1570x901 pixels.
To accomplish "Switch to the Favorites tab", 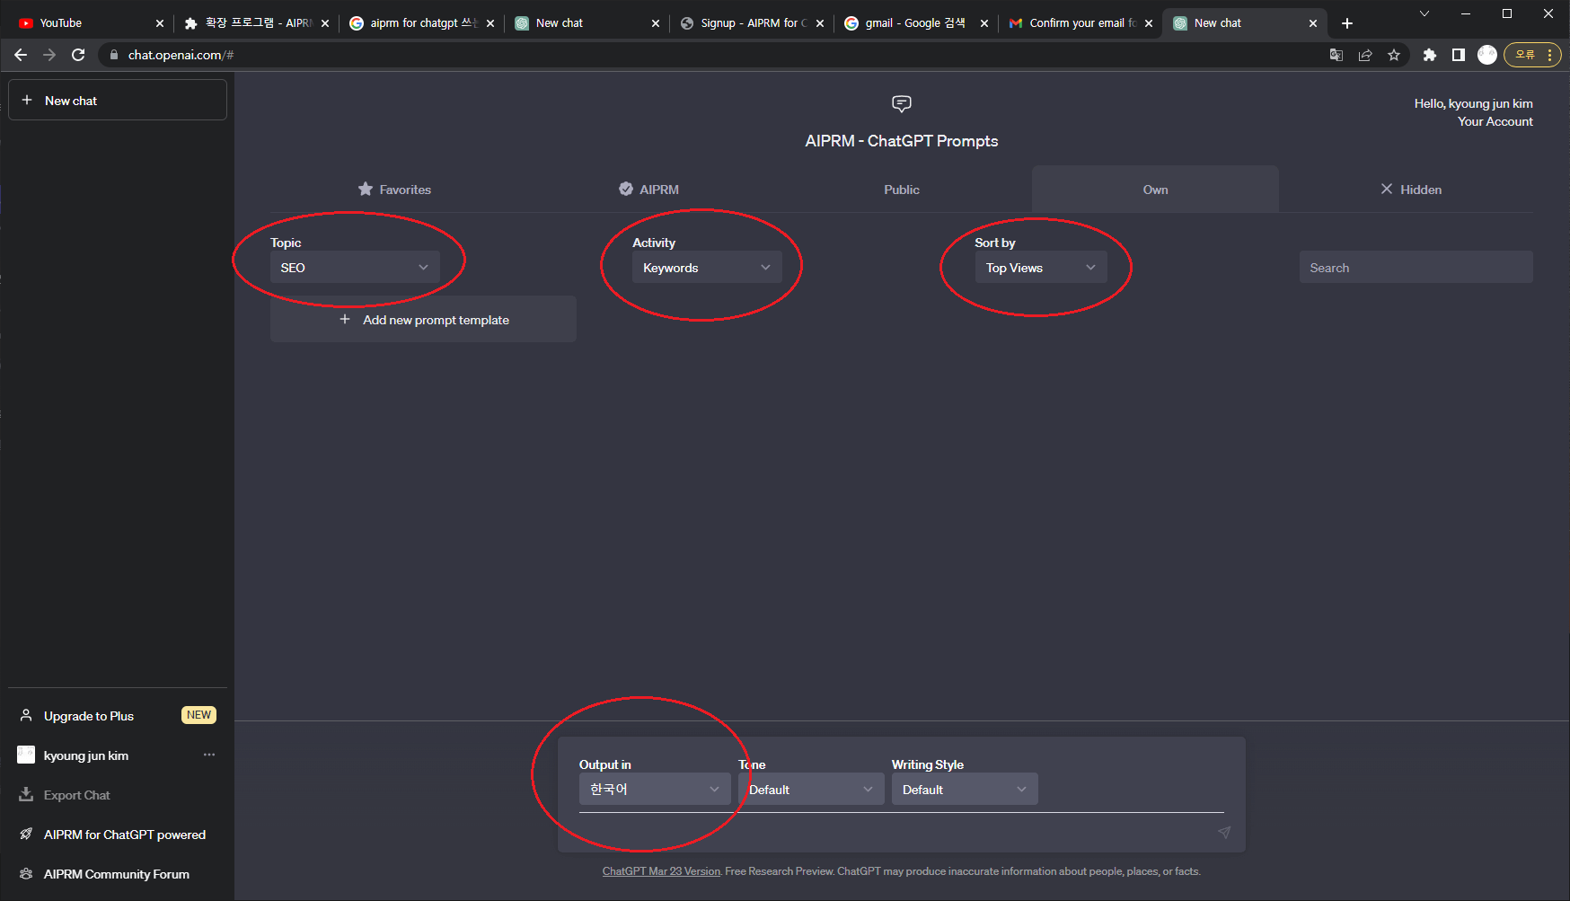I will [x=393, y=190].
